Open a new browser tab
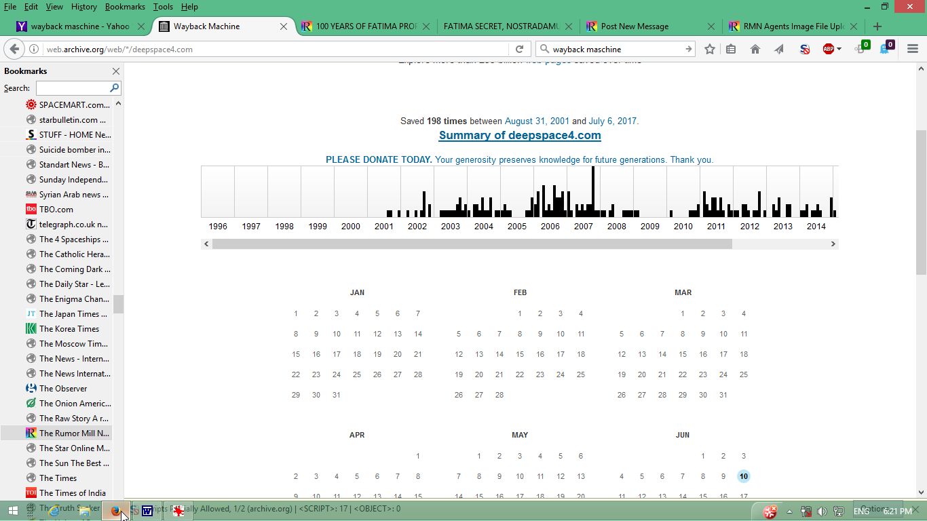927x521 pixels. [877, 26]
